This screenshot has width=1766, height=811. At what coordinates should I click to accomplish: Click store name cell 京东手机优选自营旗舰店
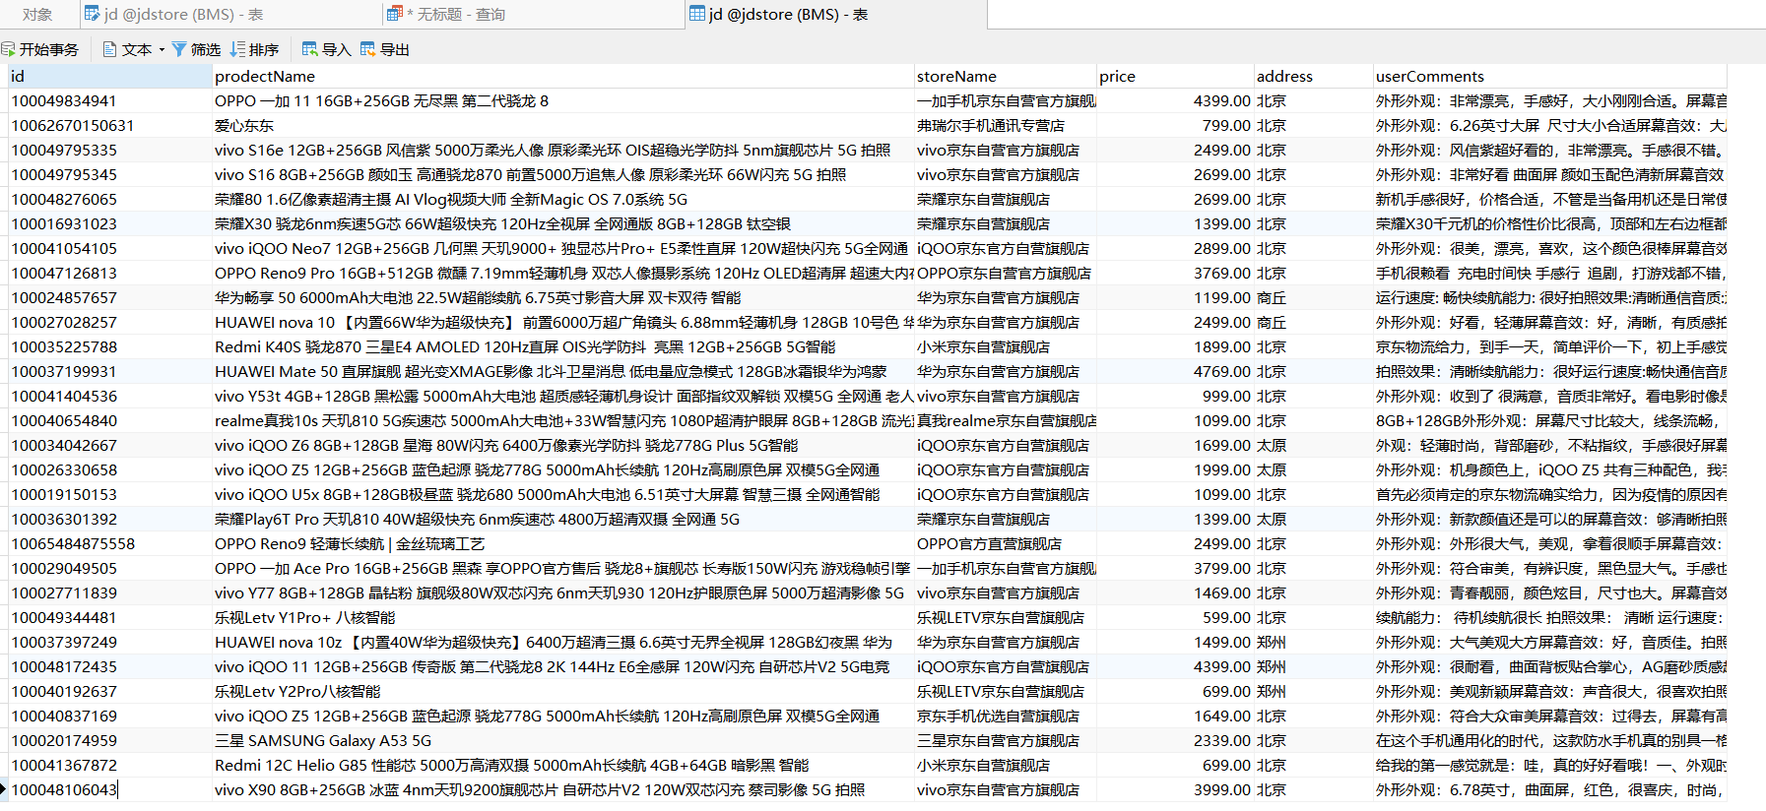click(1006, 717)
